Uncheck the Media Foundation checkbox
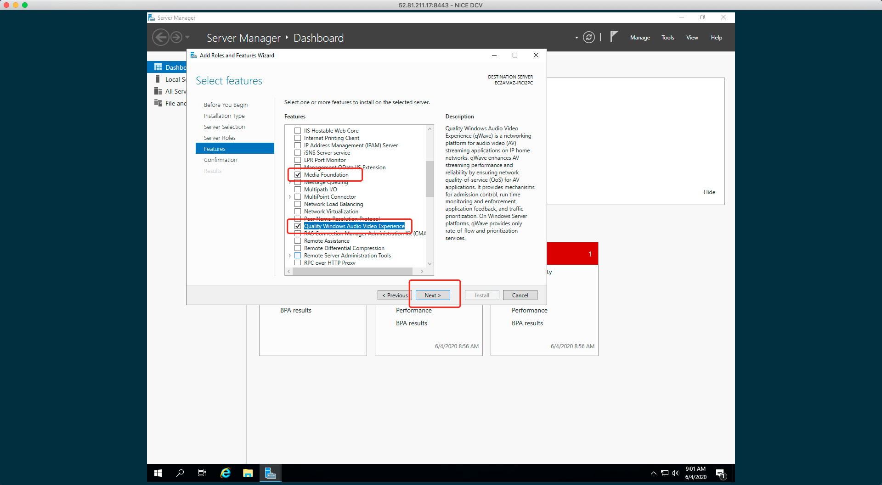The height and width of the screenshot is (485, 882). pyautogui.click(x=298, y=175)
